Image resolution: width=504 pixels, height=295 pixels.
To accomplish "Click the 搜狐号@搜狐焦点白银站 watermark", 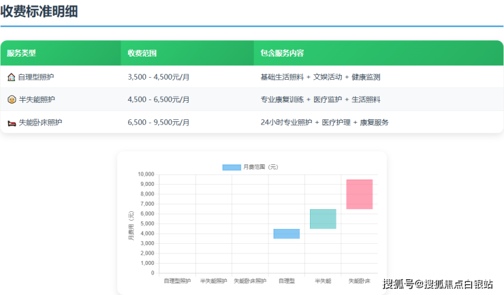I will [x=437, y=284].
